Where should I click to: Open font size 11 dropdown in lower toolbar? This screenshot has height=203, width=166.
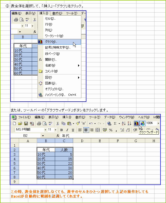pyautogui.click(x=55, y=130)
